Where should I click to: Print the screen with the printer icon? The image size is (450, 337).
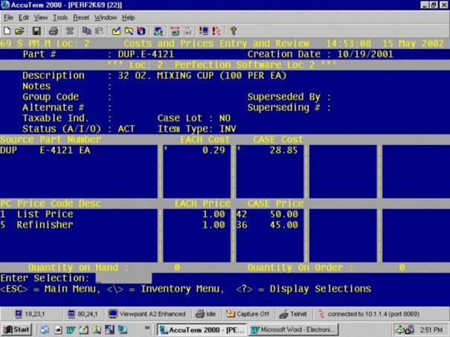(x=54, y=31)
